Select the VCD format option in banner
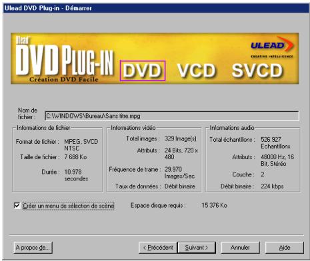The image size is (310, 261). pyautogui.click(x=197, y=71)
